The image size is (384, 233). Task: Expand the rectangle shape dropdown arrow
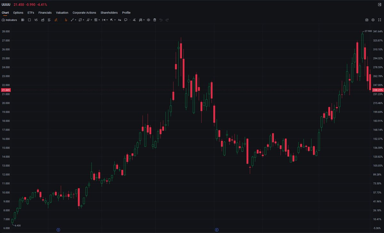point(84,20)
